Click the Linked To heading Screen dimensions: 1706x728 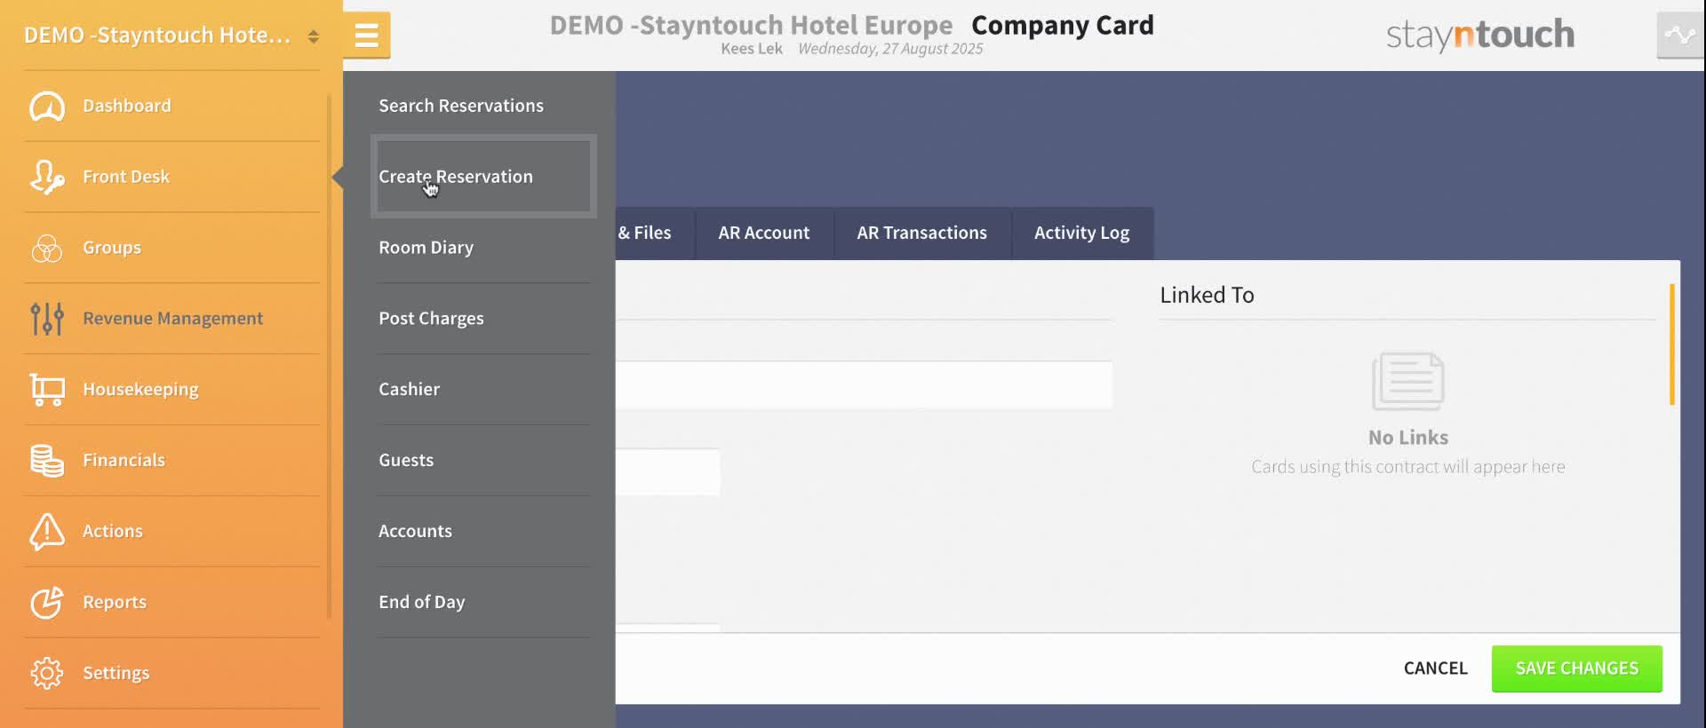click(x=1207, y=295)
